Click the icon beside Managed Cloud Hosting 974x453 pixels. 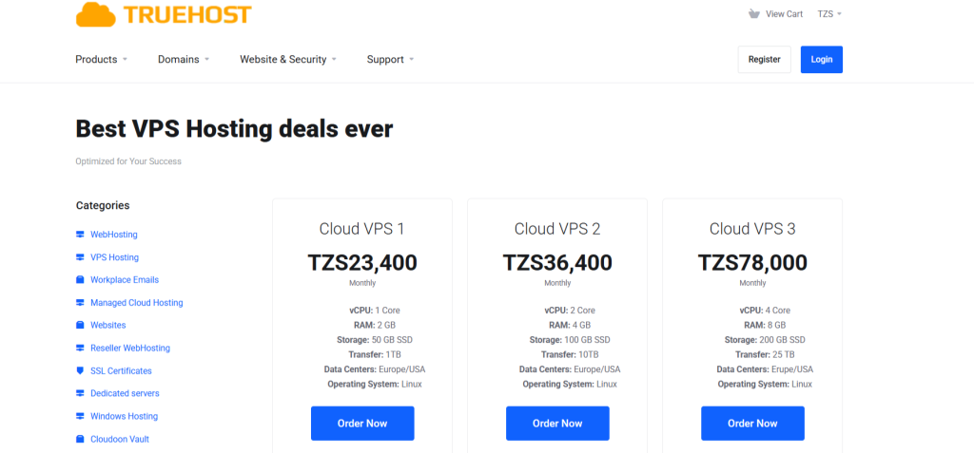pos(80,303)
